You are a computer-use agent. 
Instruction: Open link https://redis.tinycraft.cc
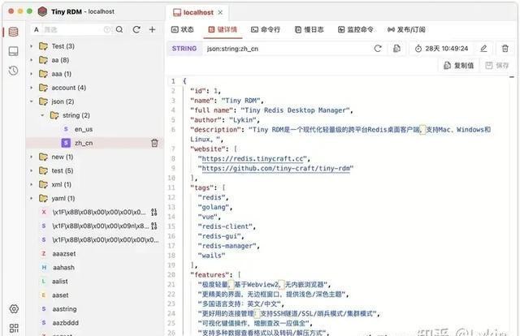(252, 159)
